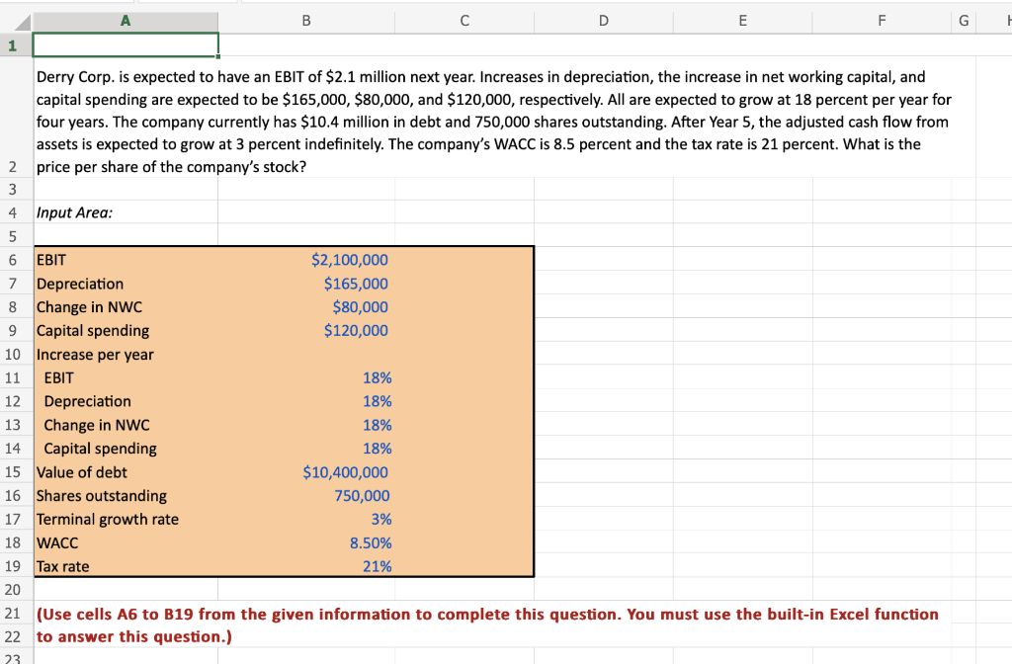Select the 'WACC' label cell
The height and width of the screenshot is (664, 1012).
pyautogui.click(x=56, y=542)
